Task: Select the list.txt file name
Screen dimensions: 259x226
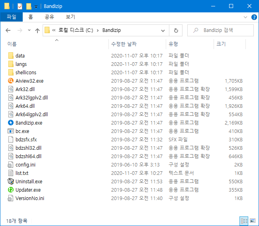Action: tap(22, 173)
